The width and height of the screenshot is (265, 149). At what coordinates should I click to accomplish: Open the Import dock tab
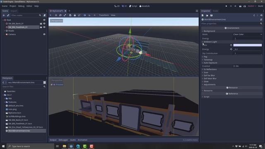click(x=14, y=11)
